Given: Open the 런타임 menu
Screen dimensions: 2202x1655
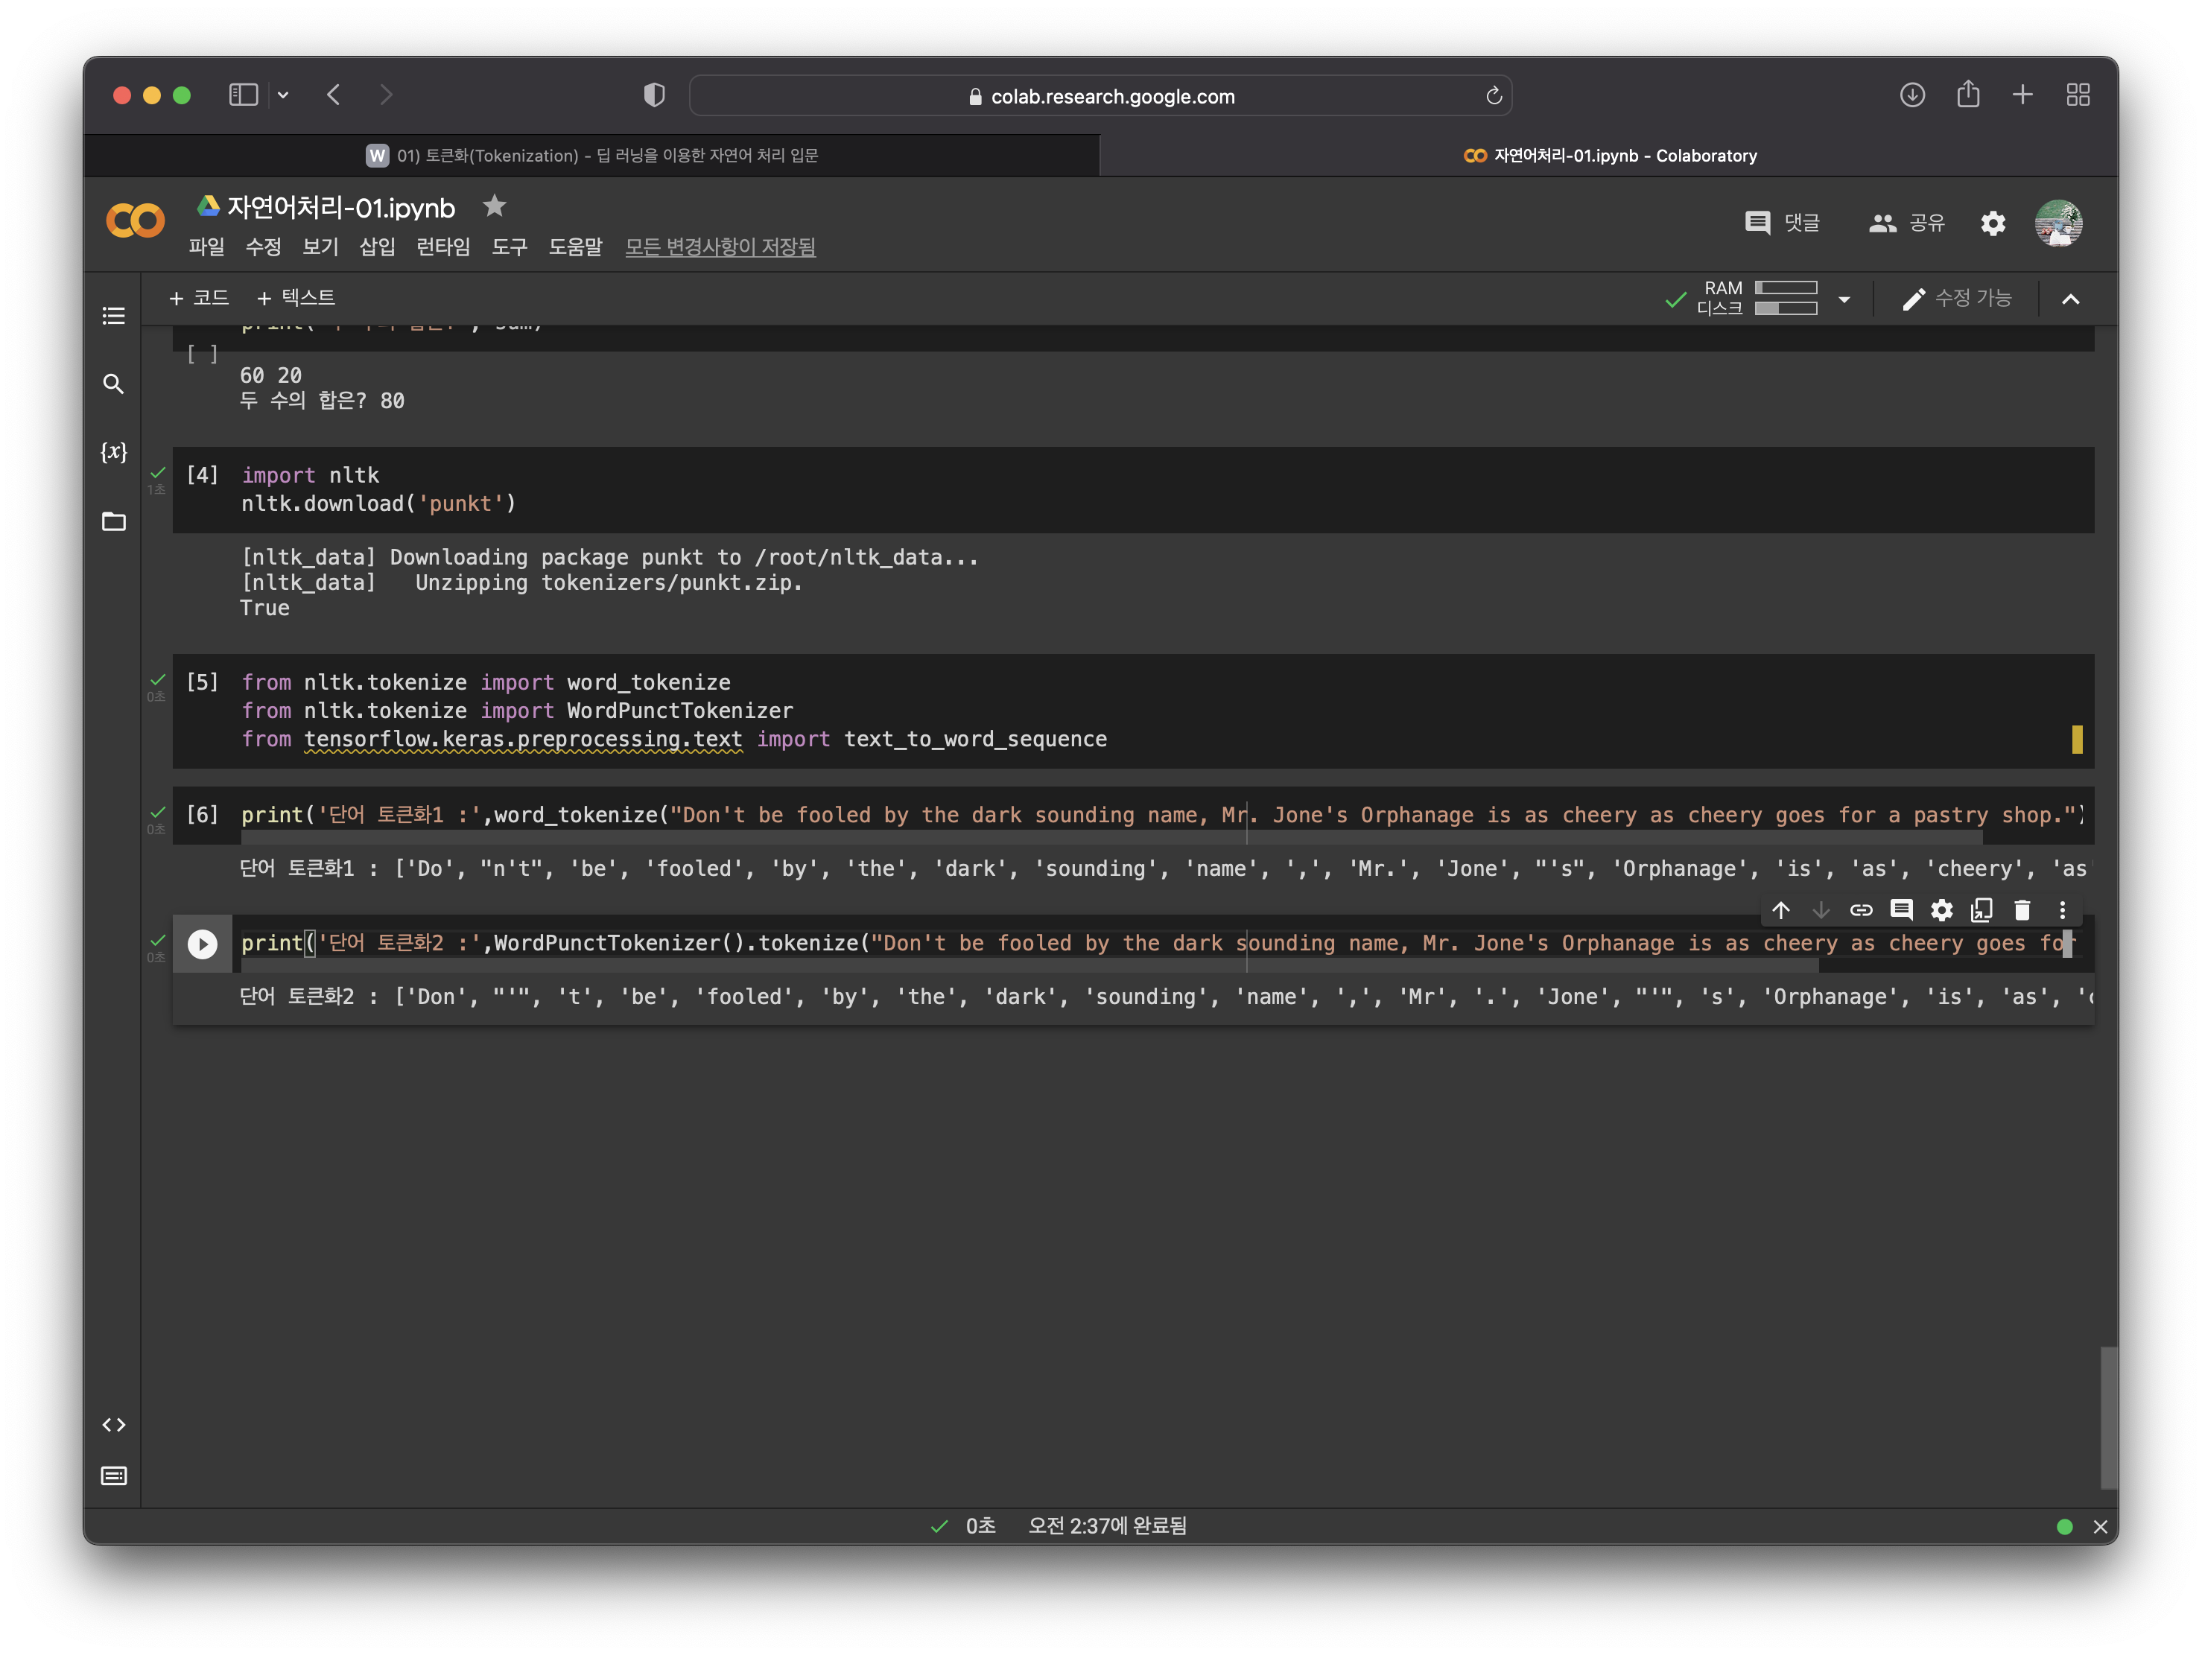Looking at the screenshot, I should [443, 247].
